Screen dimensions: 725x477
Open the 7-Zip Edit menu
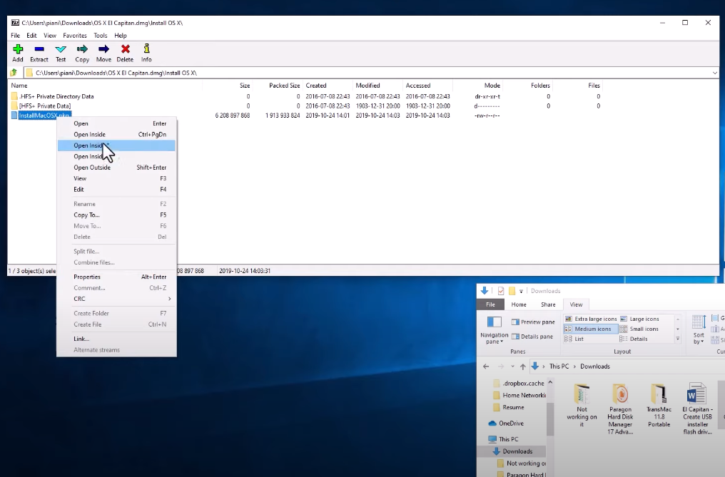coord(31,35)
